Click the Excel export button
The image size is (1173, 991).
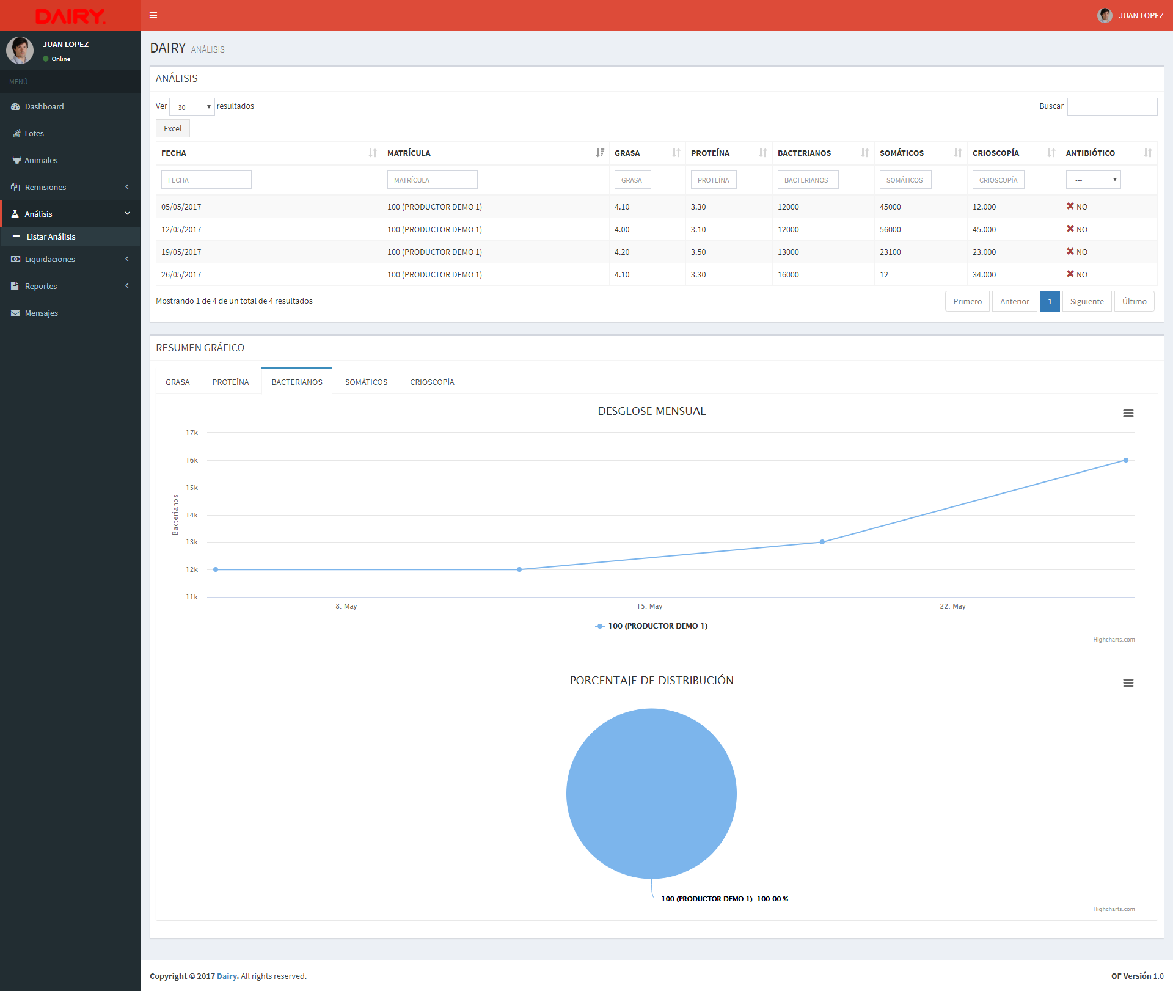[172, 128]
